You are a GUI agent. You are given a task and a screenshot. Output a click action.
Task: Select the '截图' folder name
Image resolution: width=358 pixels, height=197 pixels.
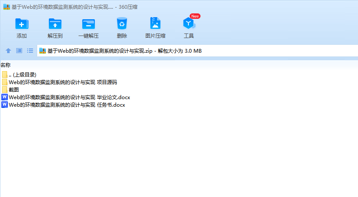tap(14, 90)
